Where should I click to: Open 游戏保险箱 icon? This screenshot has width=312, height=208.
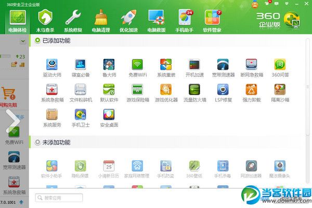tap(137, 93)
